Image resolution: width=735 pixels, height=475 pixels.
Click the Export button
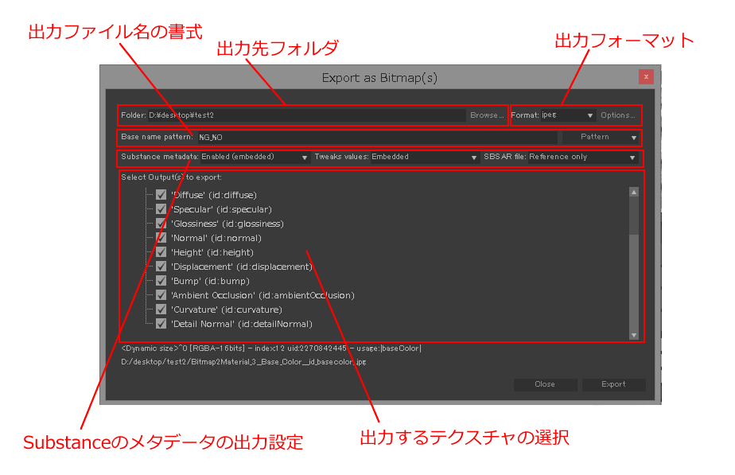click(x=613, y=384)
